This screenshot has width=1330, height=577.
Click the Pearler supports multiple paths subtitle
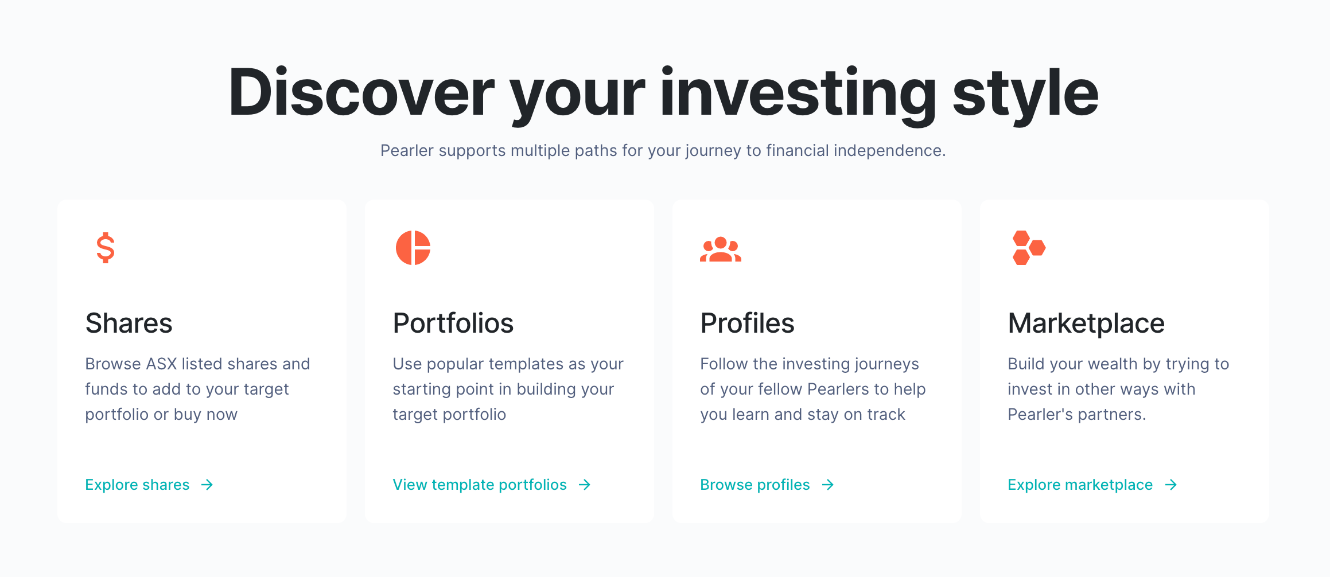tap(663, 150)
